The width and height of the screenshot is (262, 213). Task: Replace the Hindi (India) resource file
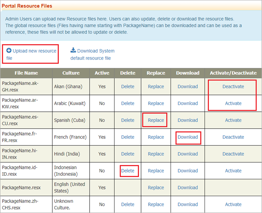coord(156,154)
